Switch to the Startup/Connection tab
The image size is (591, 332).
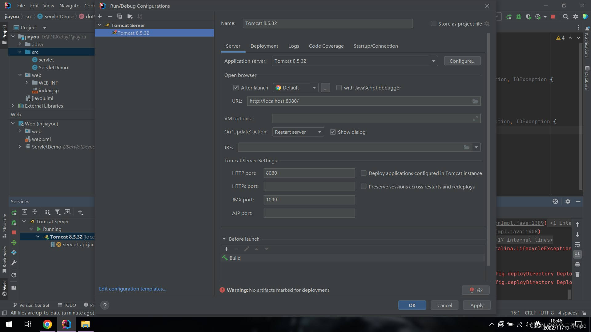pos(376,46)
